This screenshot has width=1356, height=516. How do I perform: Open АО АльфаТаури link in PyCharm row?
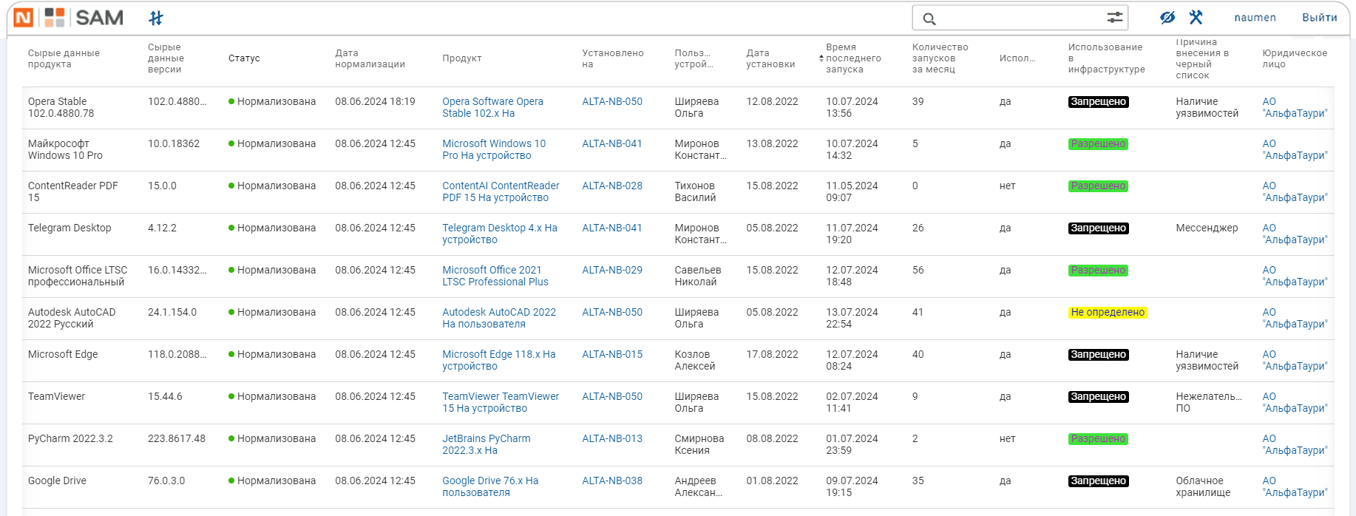point(1295,444)
